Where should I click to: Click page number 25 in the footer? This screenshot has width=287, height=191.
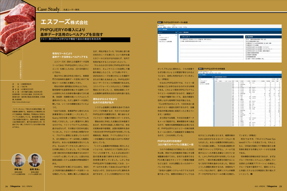click(281, 187)
